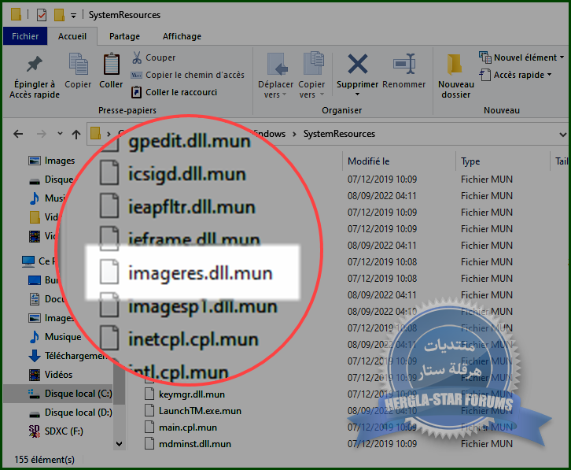Click date 08/09/2022 04:11 second row
The image size is (571, 470).
point(381,196)
